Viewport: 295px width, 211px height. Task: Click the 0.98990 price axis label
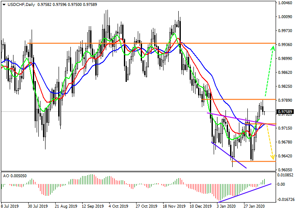coord(285,59)
